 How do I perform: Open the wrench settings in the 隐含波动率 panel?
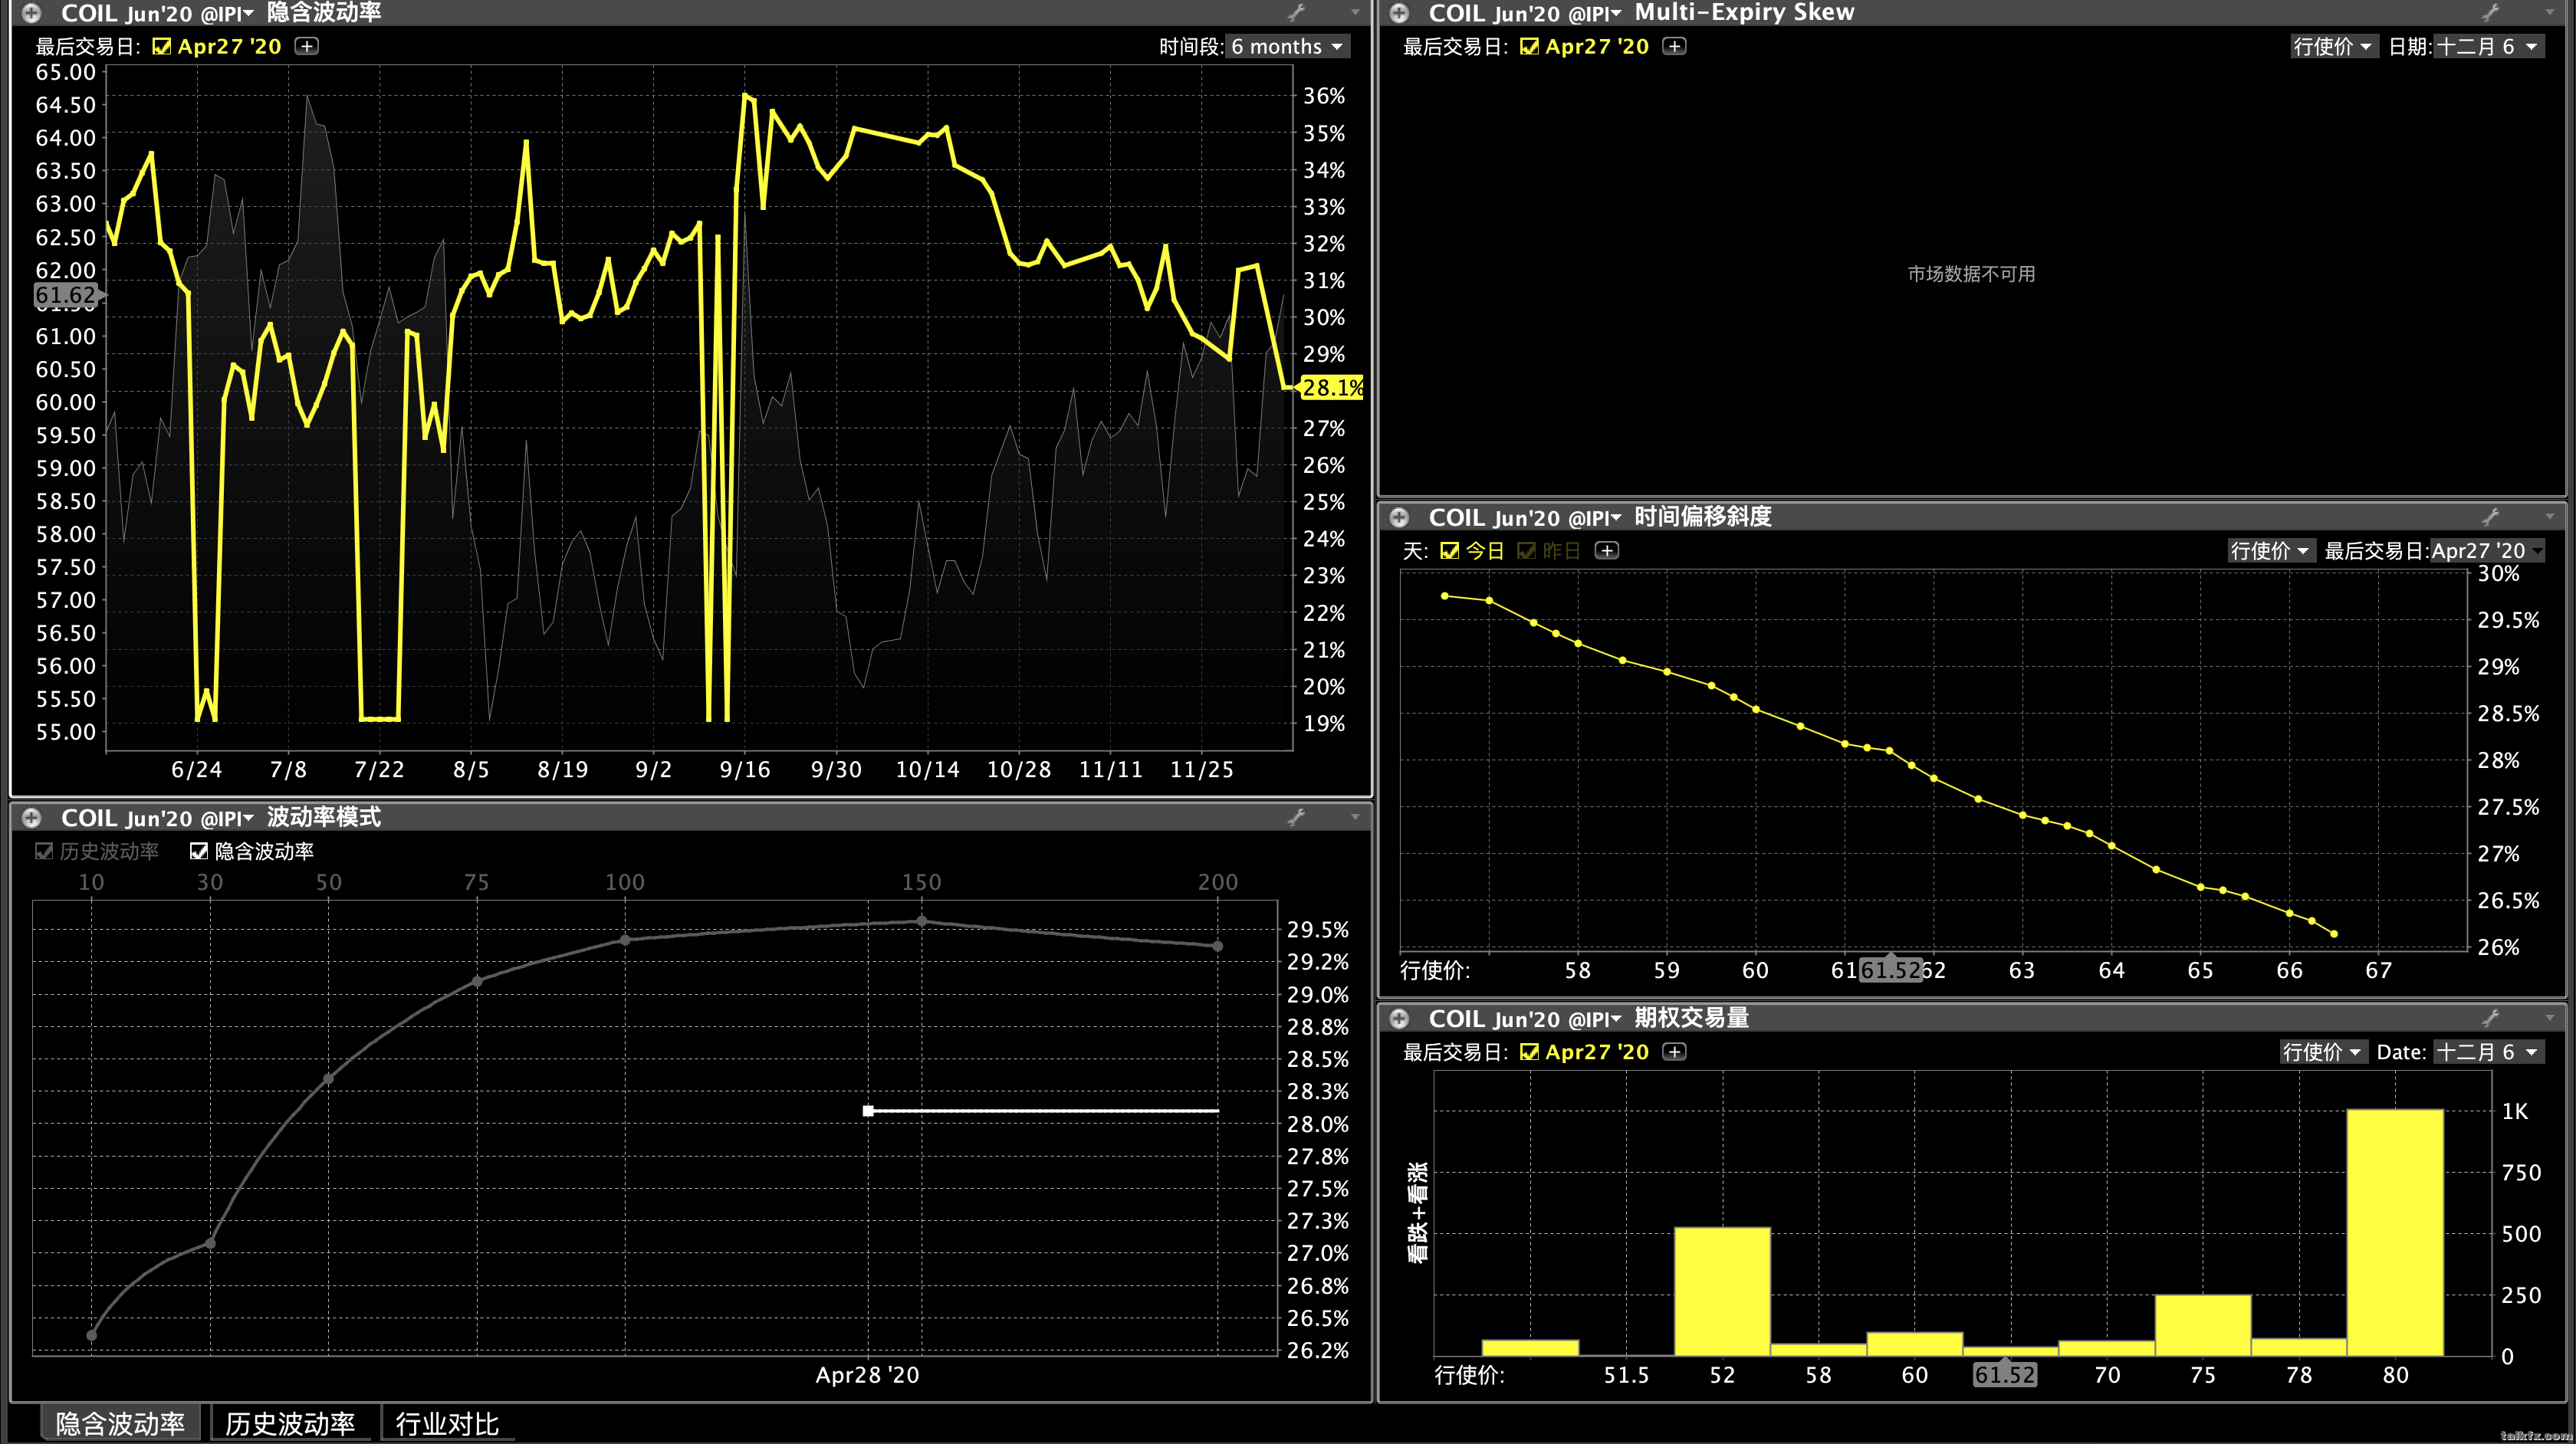click(1297, 12)
